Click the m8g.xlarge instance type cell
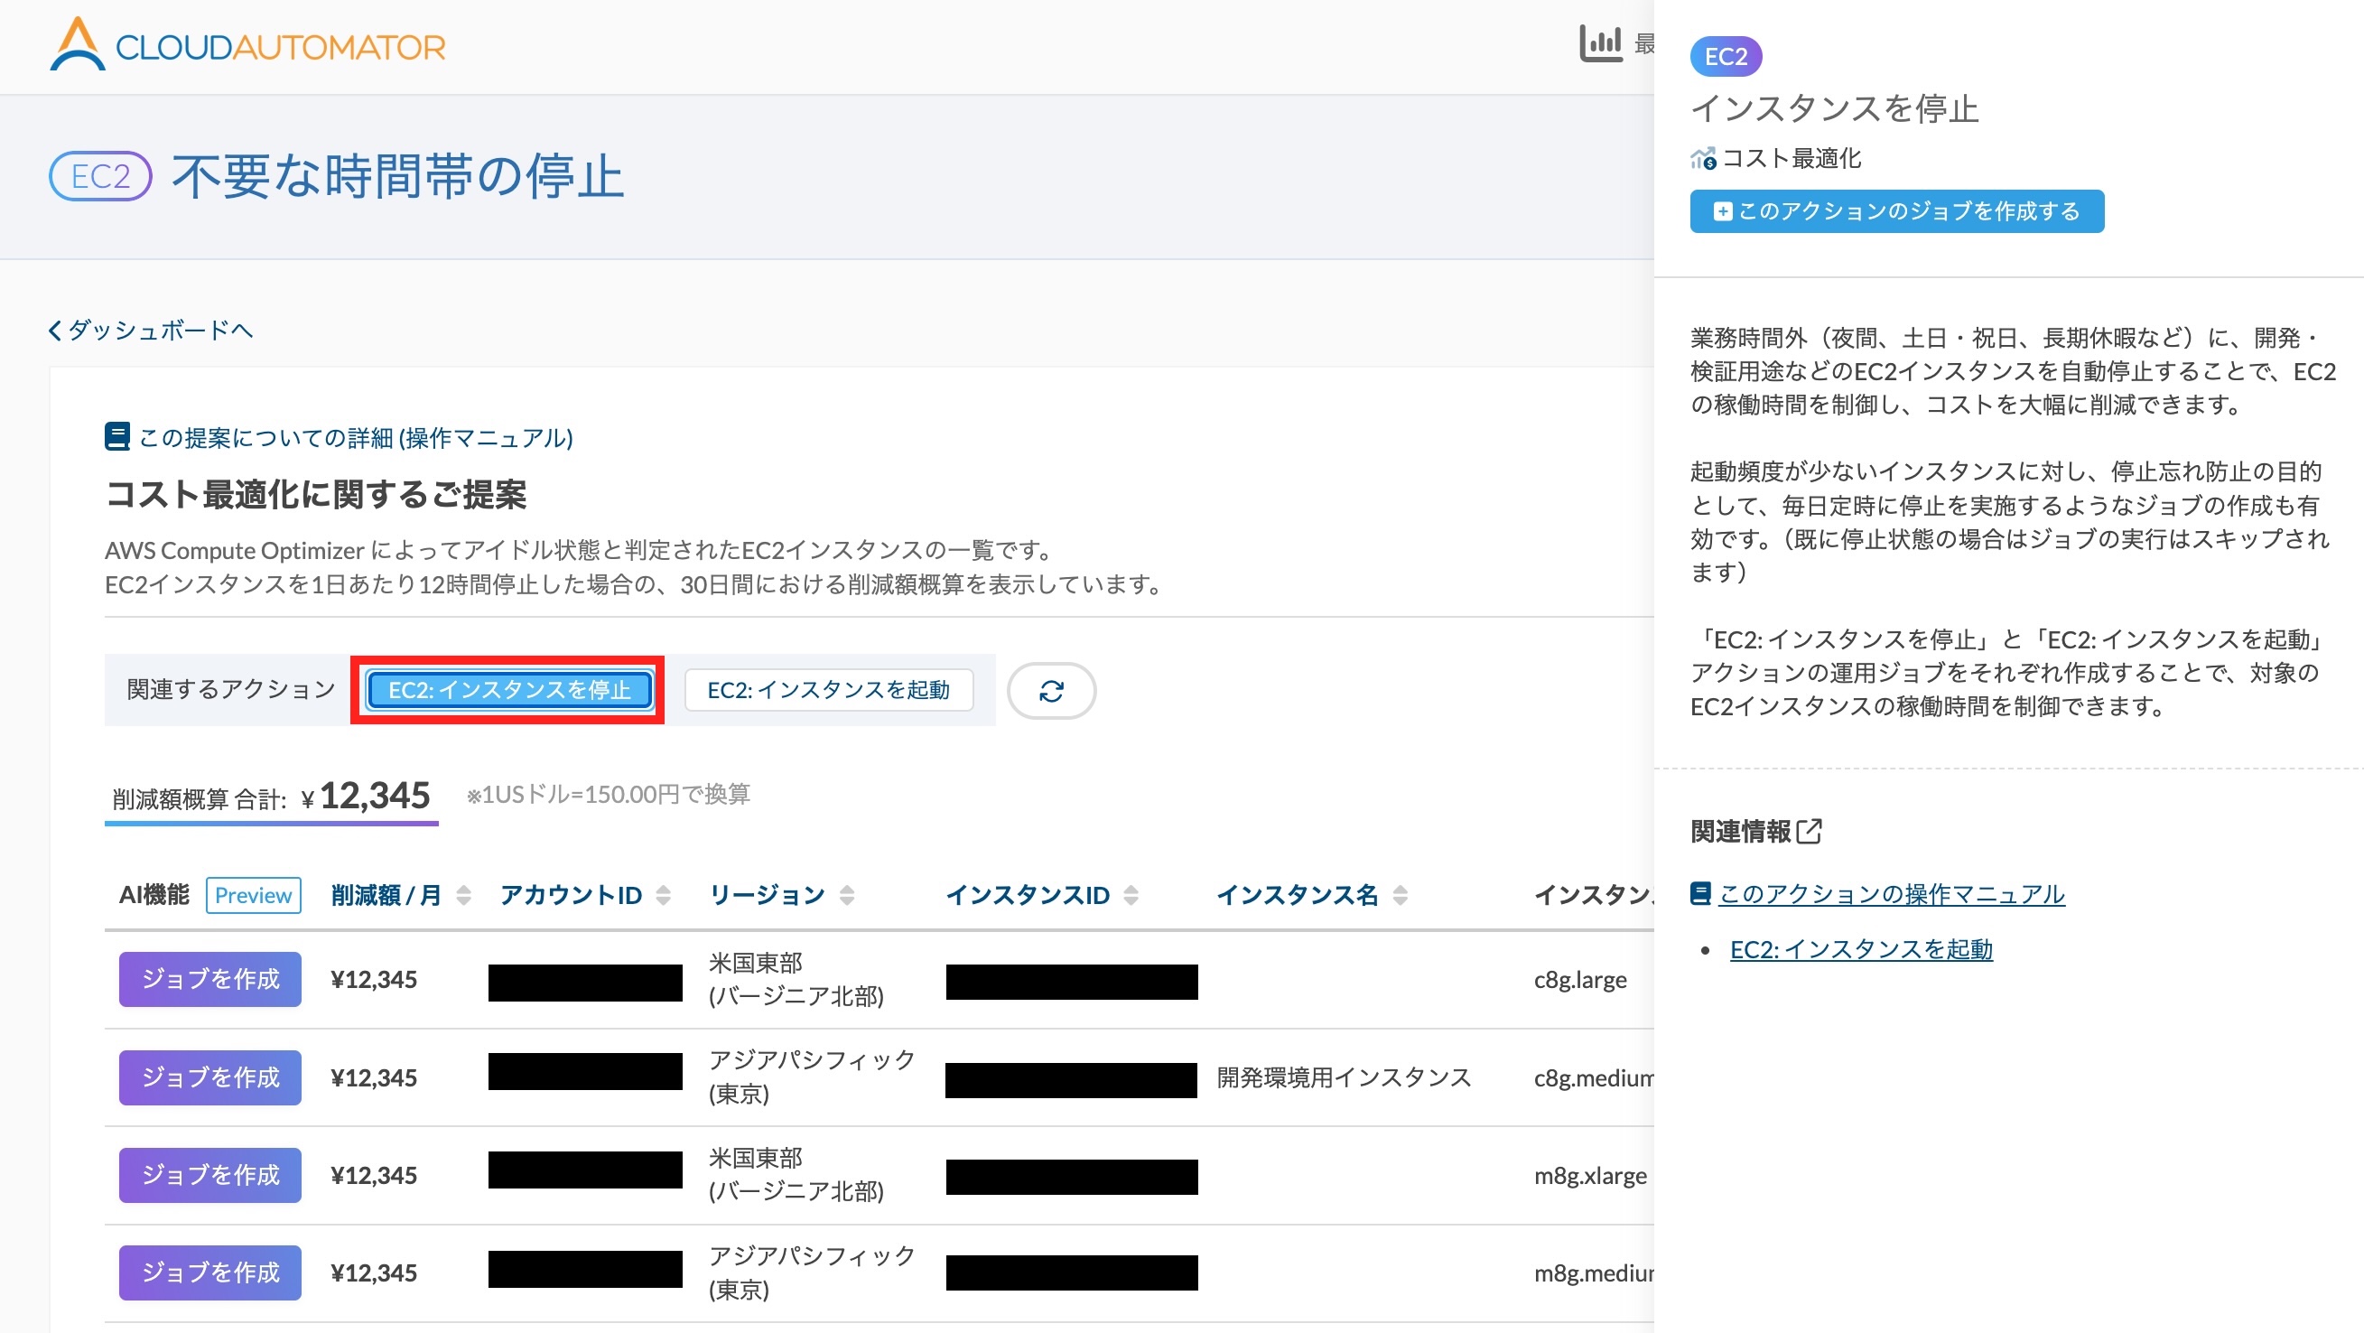 click(1589, 1176)
